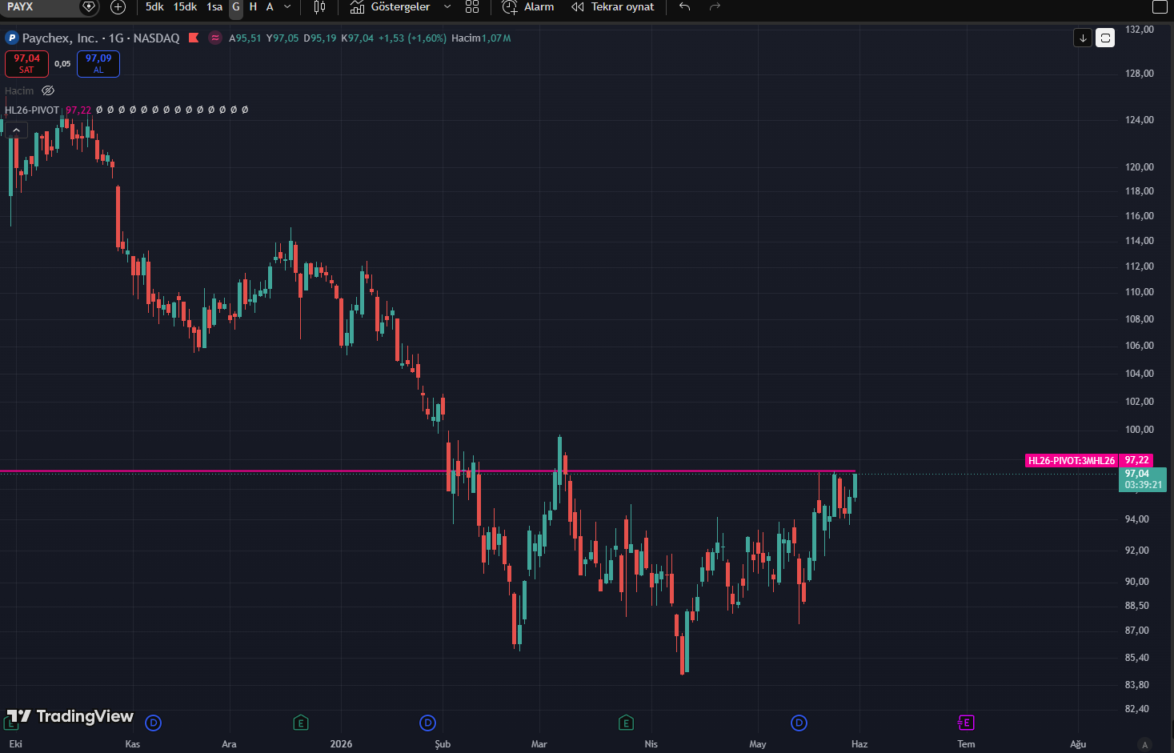Click the E earnings marker near Eki
This screenshot has width=1174, height=753.
point(10,723)
